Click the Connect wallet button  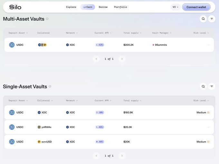coord(196,7)
